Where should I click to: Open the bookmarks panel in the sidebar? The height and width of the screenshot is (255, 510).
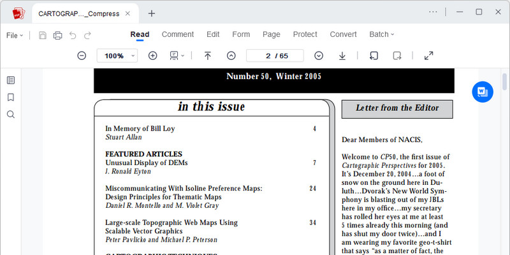(11, 98)
